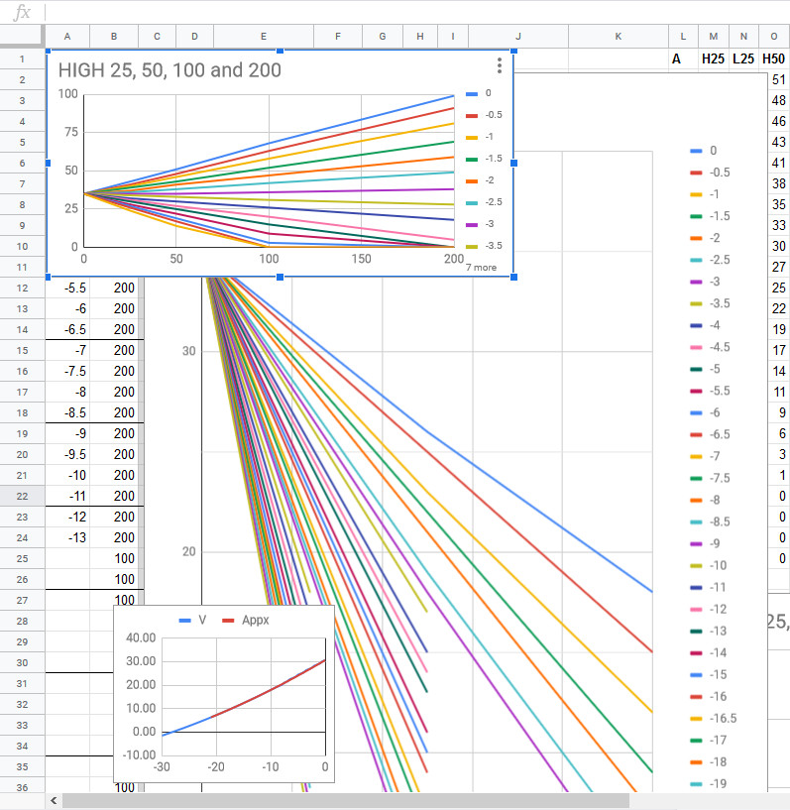Select the H25 header cell in row 1
The image size is (790, 810).
coord(713,59)
